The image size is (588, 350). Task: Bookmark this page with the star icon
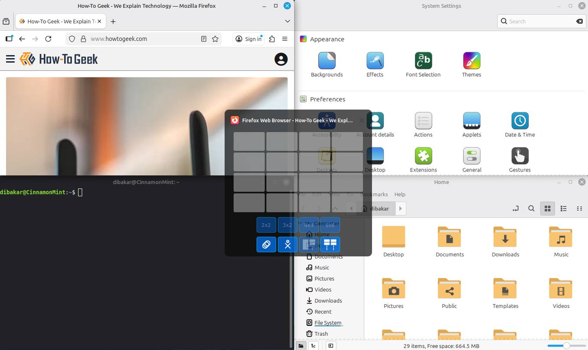[x=215, y=39]
